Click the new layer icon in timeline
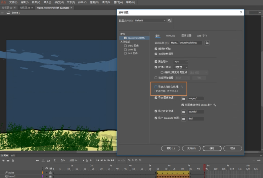This screenshot has height=178, width=263. (x=3, y=160)
